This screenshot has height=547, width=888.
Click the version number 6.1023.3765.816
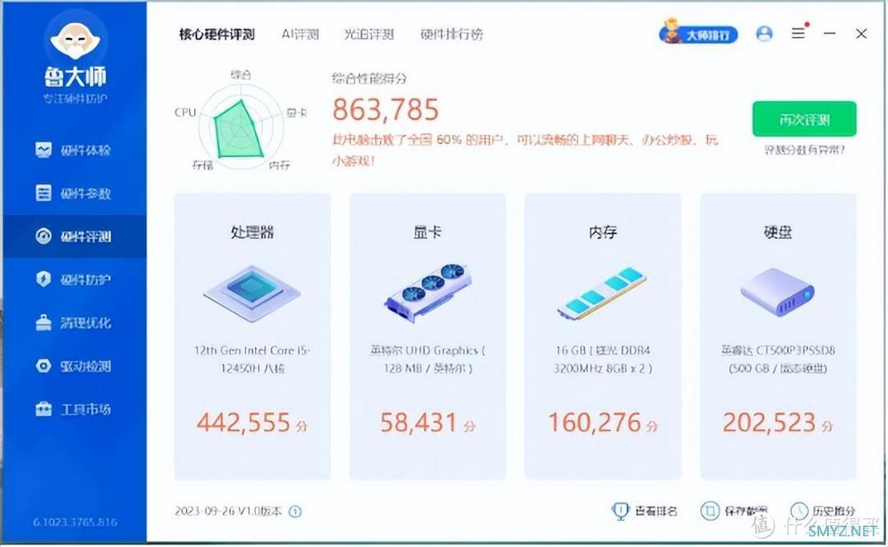tap(75, 522)
